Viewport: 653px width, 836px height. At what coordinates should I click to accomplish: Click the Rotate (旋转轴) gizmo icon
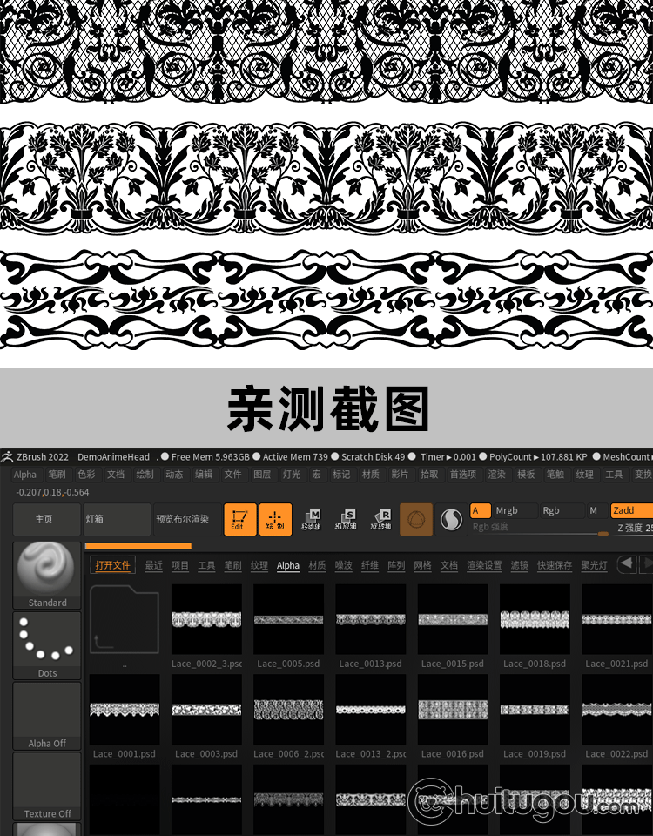coord(380,519)
